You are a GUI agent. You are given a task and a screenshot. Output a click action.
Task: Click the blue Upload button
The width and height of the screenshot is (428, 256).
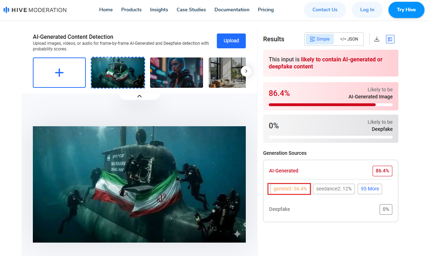click(231, 41)
